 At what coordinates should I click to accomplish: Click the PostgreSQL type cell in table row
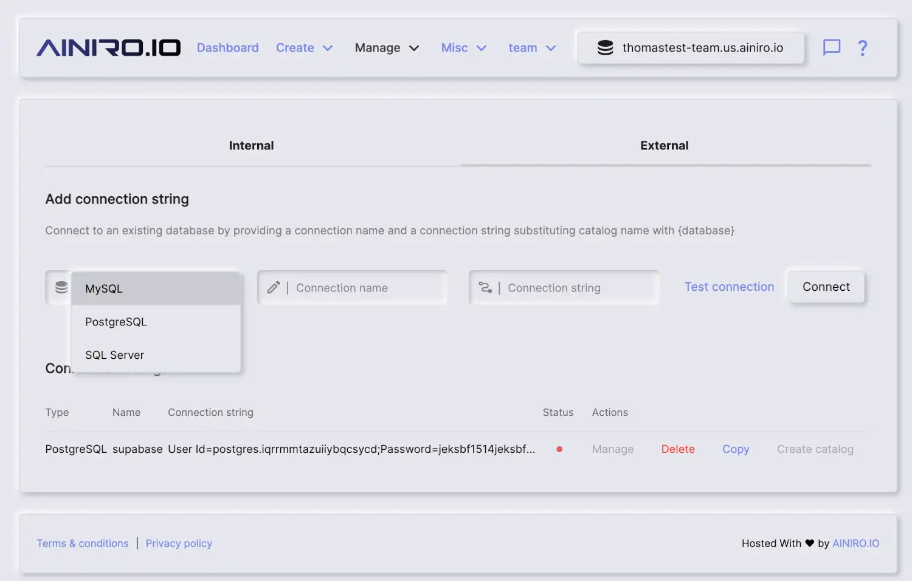click(76, 449)
